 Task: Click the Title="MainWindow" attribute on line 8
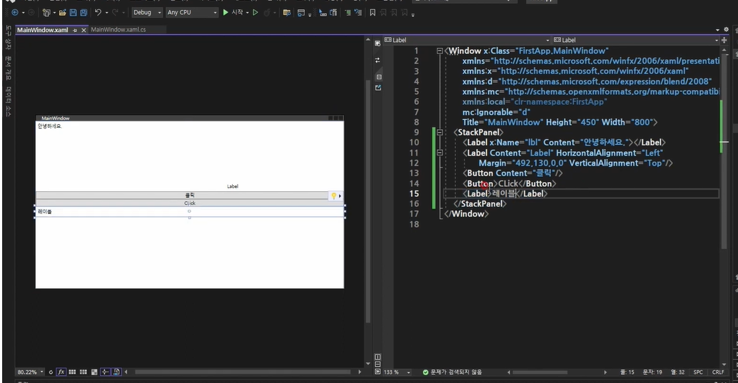(502, 122)
